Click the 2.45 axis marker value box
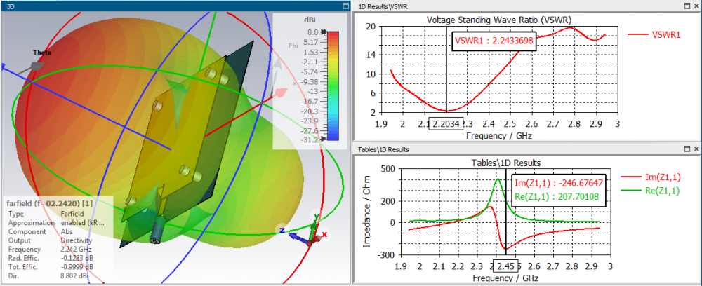702x286 pixels. click(x=505, y=266)
